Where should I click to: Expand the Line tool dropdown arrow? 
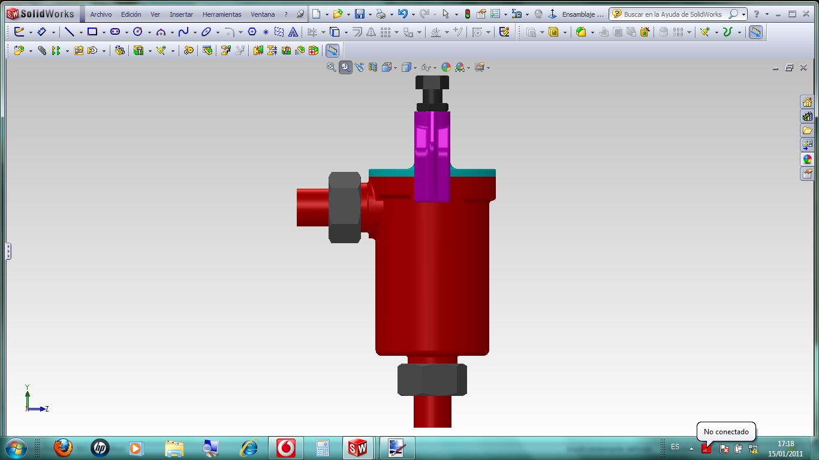click(80, 33)
